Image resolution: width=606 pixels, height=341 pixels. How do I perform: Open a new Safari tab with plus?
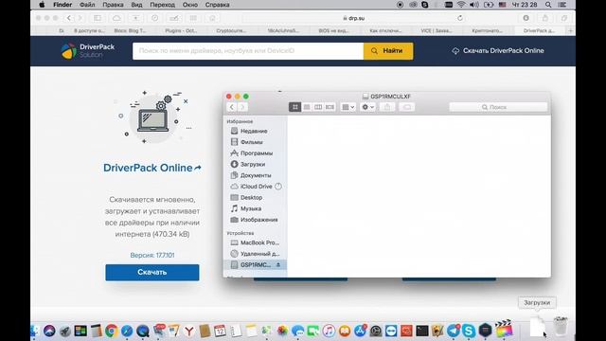click(x=570, y=30)
